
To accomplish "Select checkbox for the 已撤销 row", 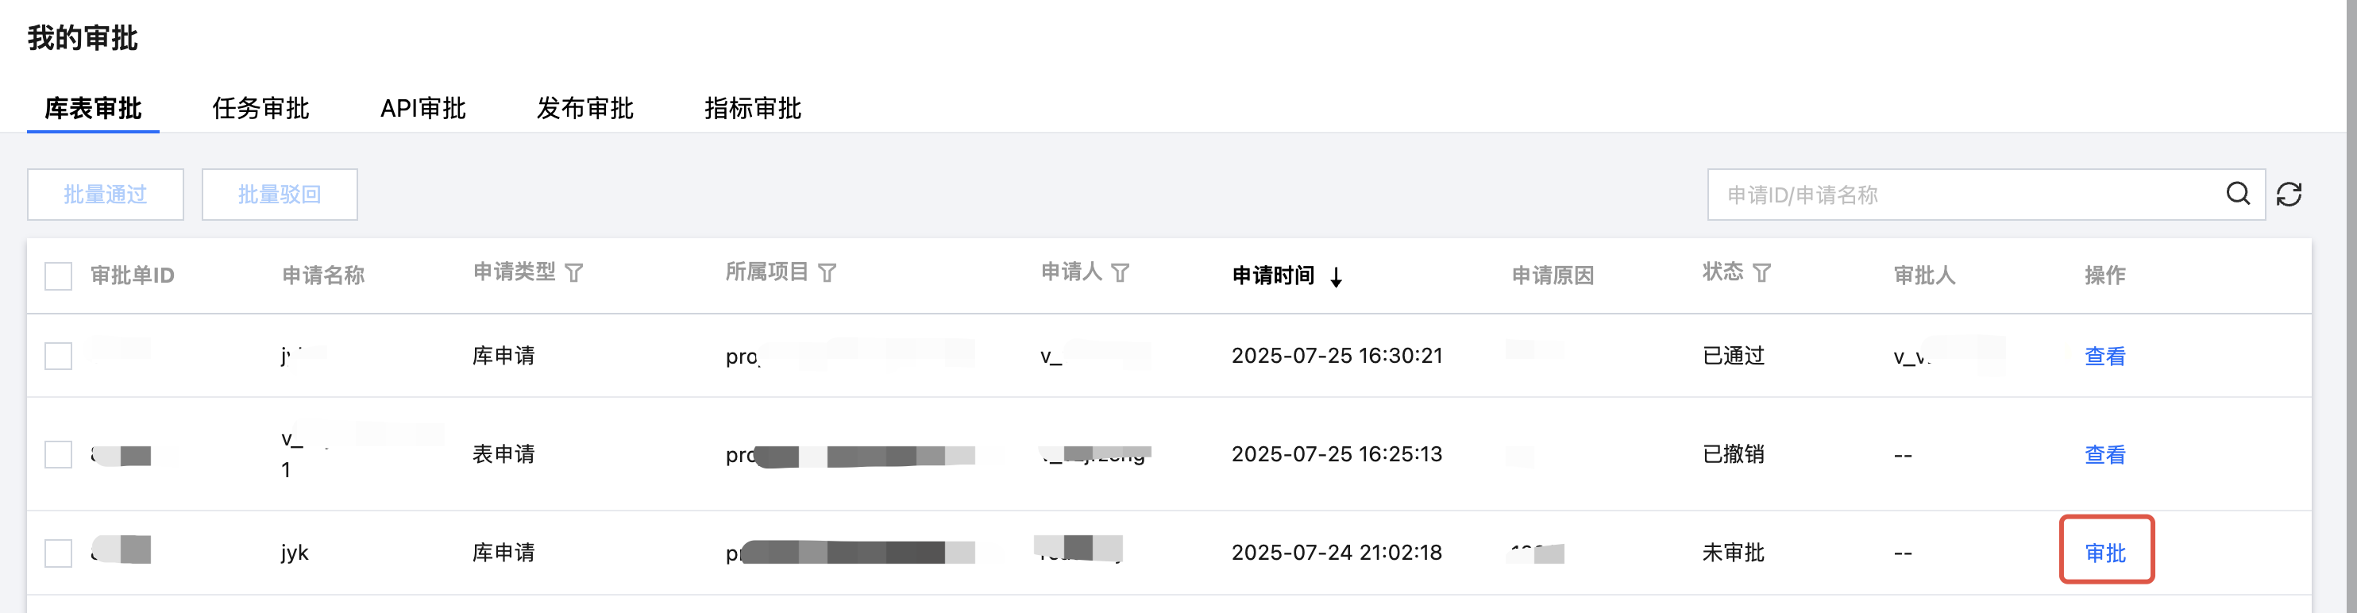I will [x=59, y=455].
